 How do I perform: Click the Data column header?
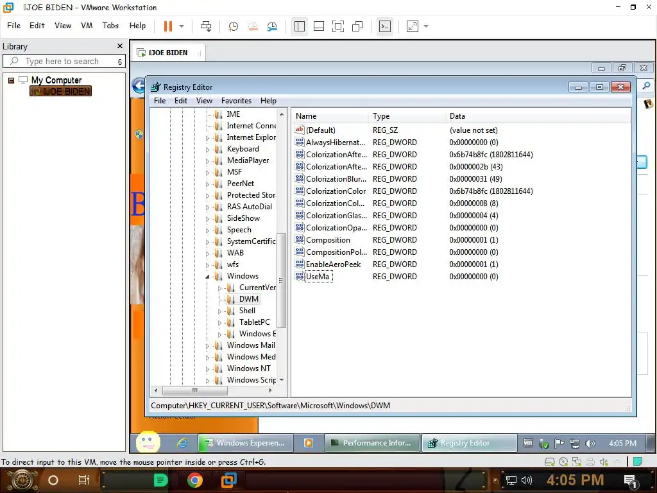point(538,116)
